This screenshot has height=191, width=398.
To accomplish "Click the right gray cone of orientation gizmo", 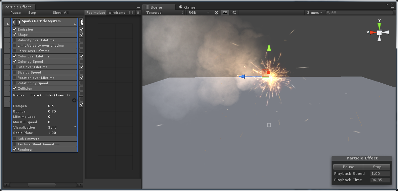I will click(386, 32).
